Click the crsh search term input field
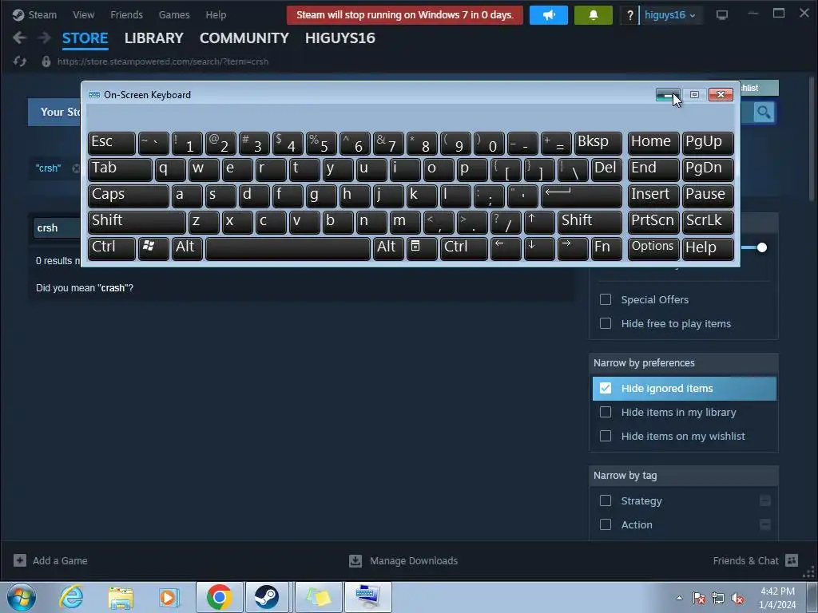 58,227
